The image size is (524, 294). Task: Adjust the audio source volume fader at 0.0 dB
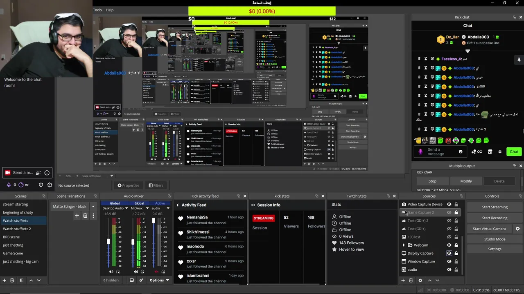click(x=154, y=220)
